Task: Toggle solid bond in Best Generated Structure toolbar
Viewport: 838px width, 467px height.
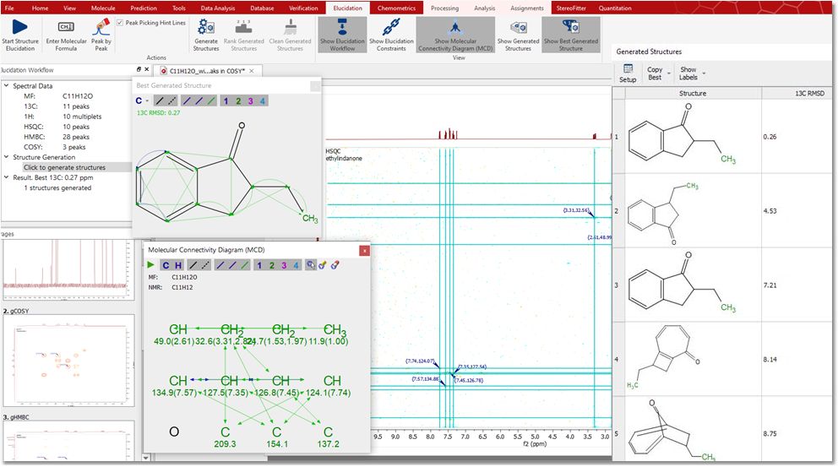Action: click(x=160, y=100)
